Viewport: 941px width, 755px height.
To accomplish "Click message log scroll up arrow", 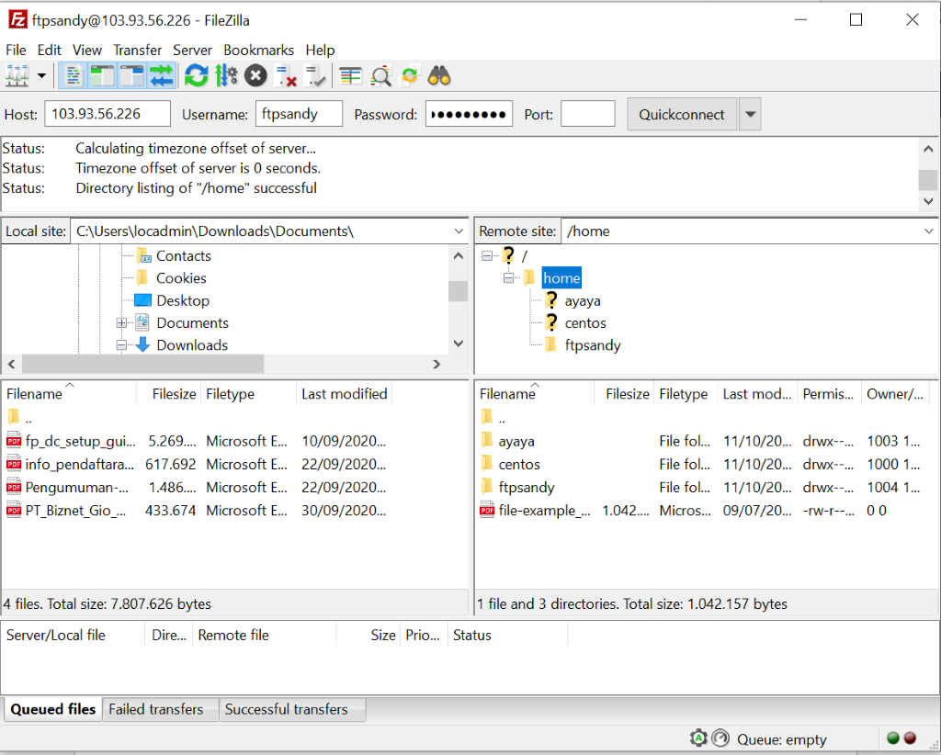I will (x=928, y=149).
